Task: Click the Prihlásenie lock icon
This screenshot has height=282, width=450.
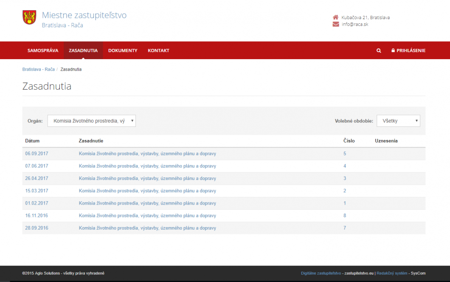Action: pos(393,51)
